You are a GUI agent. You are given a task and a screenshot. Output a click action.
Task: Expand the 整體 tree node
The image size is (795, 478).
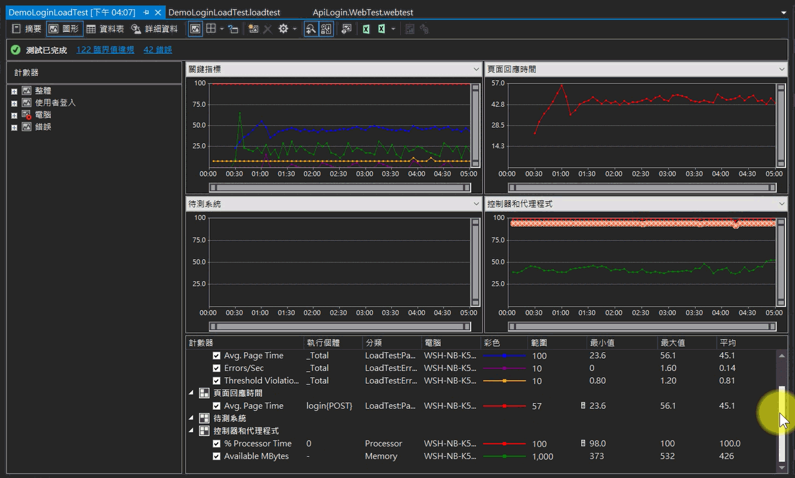click(x=14, y=91)
